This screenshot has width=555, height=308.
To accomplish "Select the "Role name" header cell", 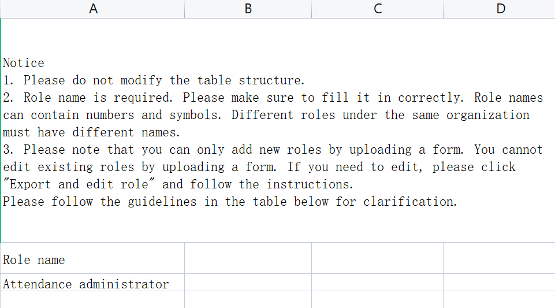I will [x=92, y=260].
